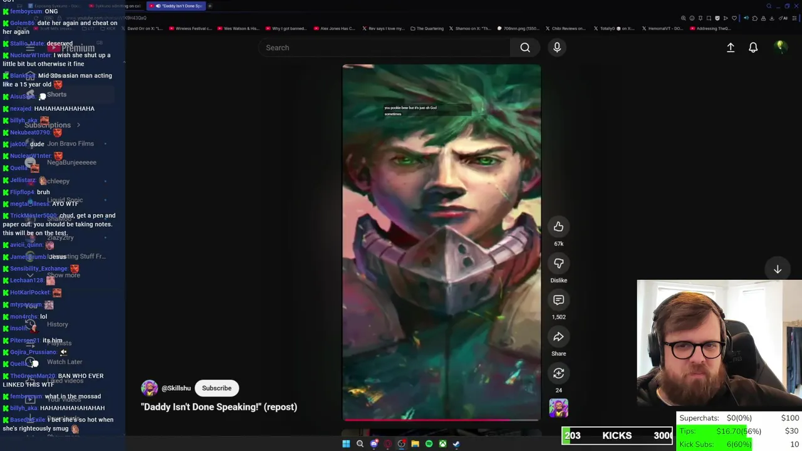Open the TotallyG on X bookmark
The width and height of the screenshot is (802, 451).
613,28
